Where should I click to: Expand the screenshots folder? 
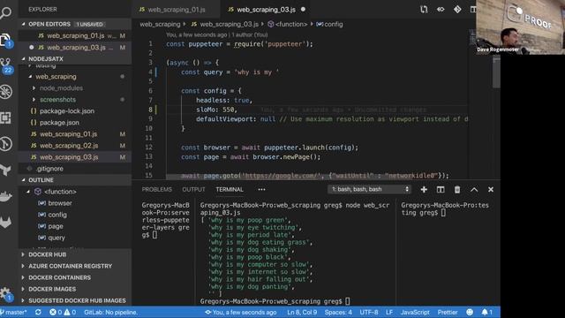[x=34, y=100]
